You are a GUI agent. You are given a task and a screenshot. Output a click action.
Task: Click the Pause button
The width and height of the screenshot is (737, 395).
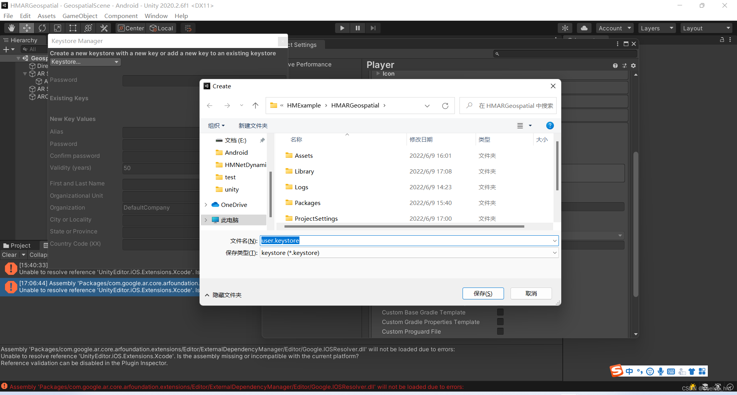click(x=357, y=28)
